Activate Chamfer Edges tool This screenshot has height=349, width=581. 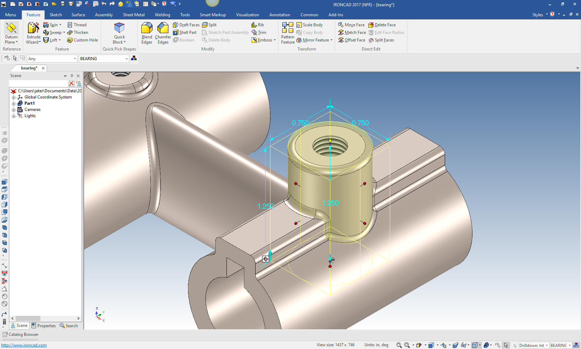point(163,33)
